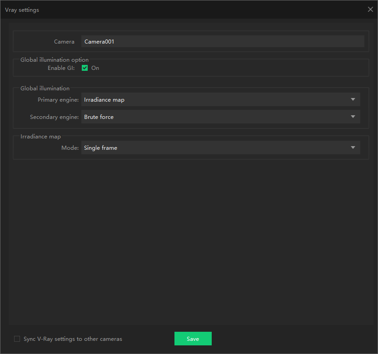Save the Vray settings
The height and width of the screenshot is (354, 378).
pos(193,339)
